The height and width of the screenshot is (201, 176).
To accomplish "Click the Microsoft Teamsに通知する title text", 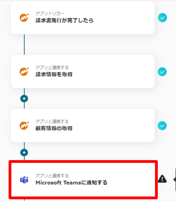I will point(71,183).
